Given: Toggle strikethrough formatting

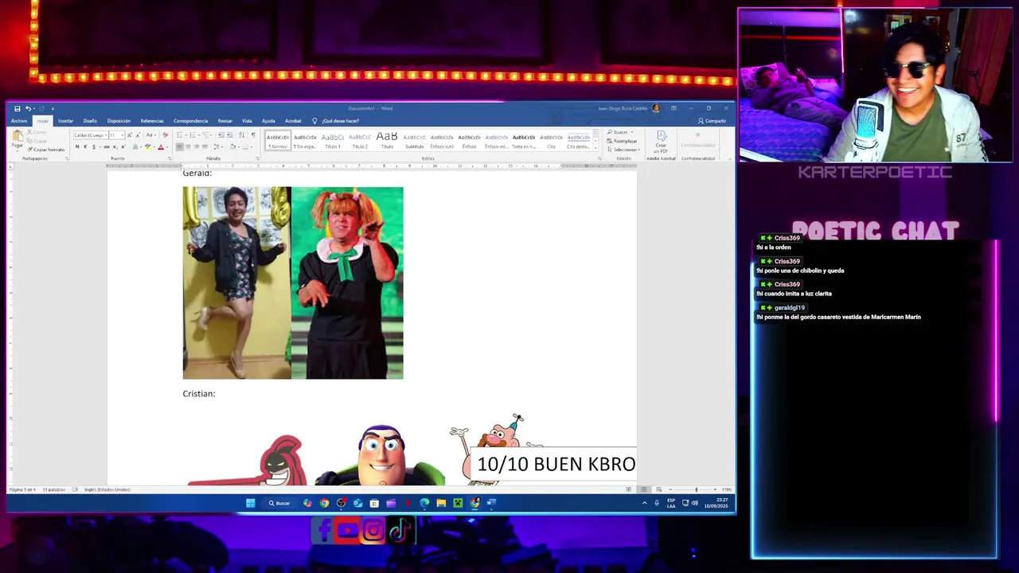Looking at the screenshot, I should pyautogui.click(x=107, y=146).
